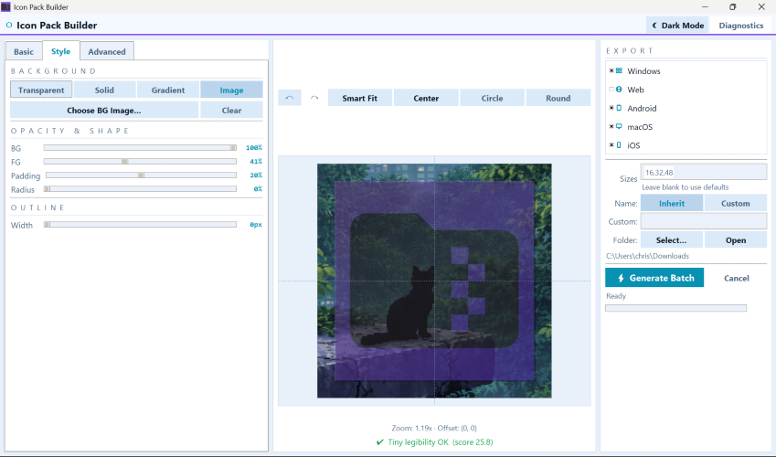
Task: Click the macOS monitor icon
Action: [619, 127]
